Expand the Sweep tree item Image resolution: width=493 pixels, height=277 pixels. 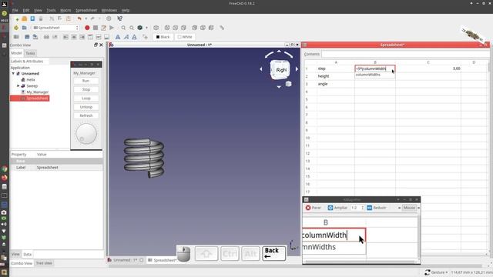[18, 85]
